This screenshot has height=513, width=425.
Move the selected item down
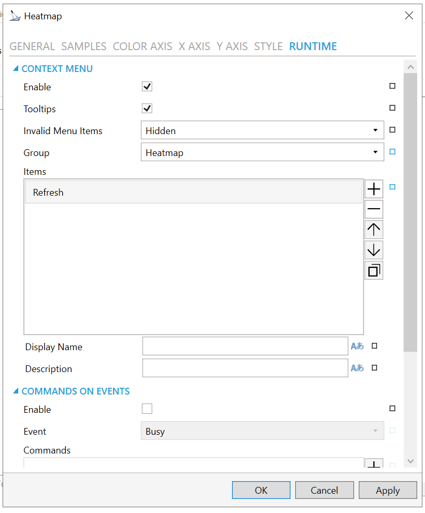[x=373, y=250]
